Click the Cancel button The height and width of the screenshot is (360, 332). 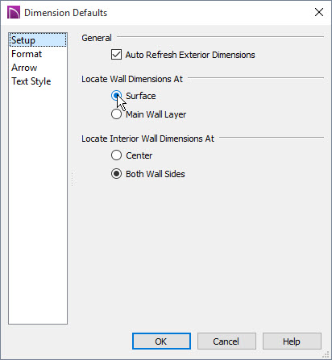click(x=226, y=341)
